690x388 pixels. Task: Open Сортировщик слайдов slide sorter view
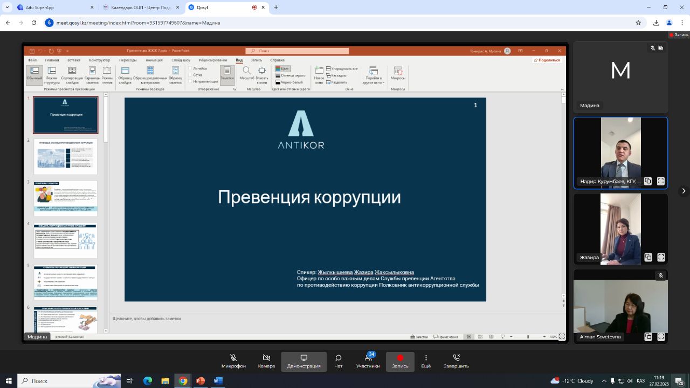pos(72,75)
